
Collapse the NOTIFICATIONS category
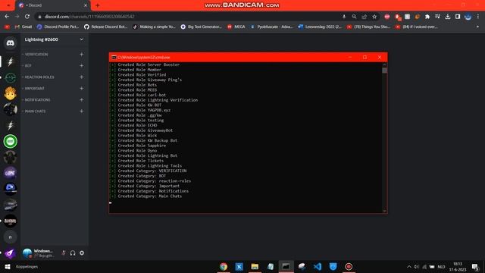click(37, 100)
